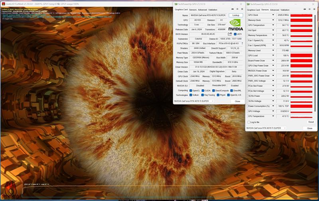Click the Lookup button

236,15
